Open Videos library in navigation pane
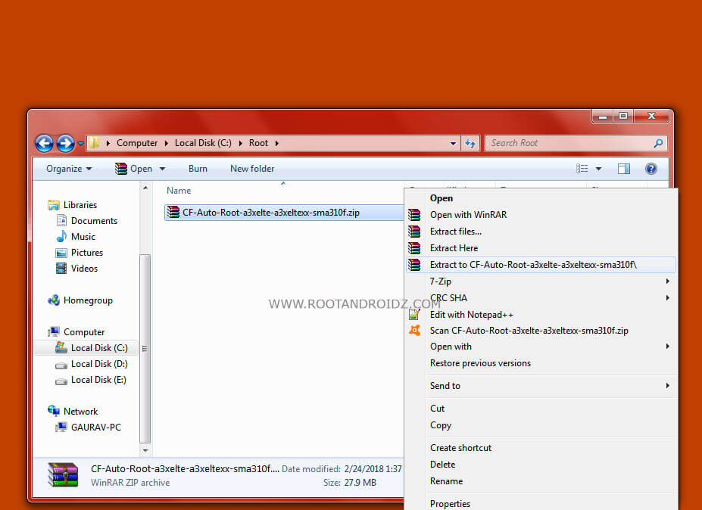The height and width of the screenshot is (510, 702). tap(76, 269)
